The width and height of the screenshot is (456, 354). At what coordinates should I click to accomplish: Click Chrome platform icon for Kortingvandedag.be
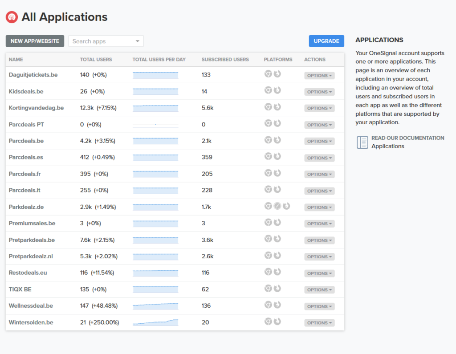pos(268,107)
